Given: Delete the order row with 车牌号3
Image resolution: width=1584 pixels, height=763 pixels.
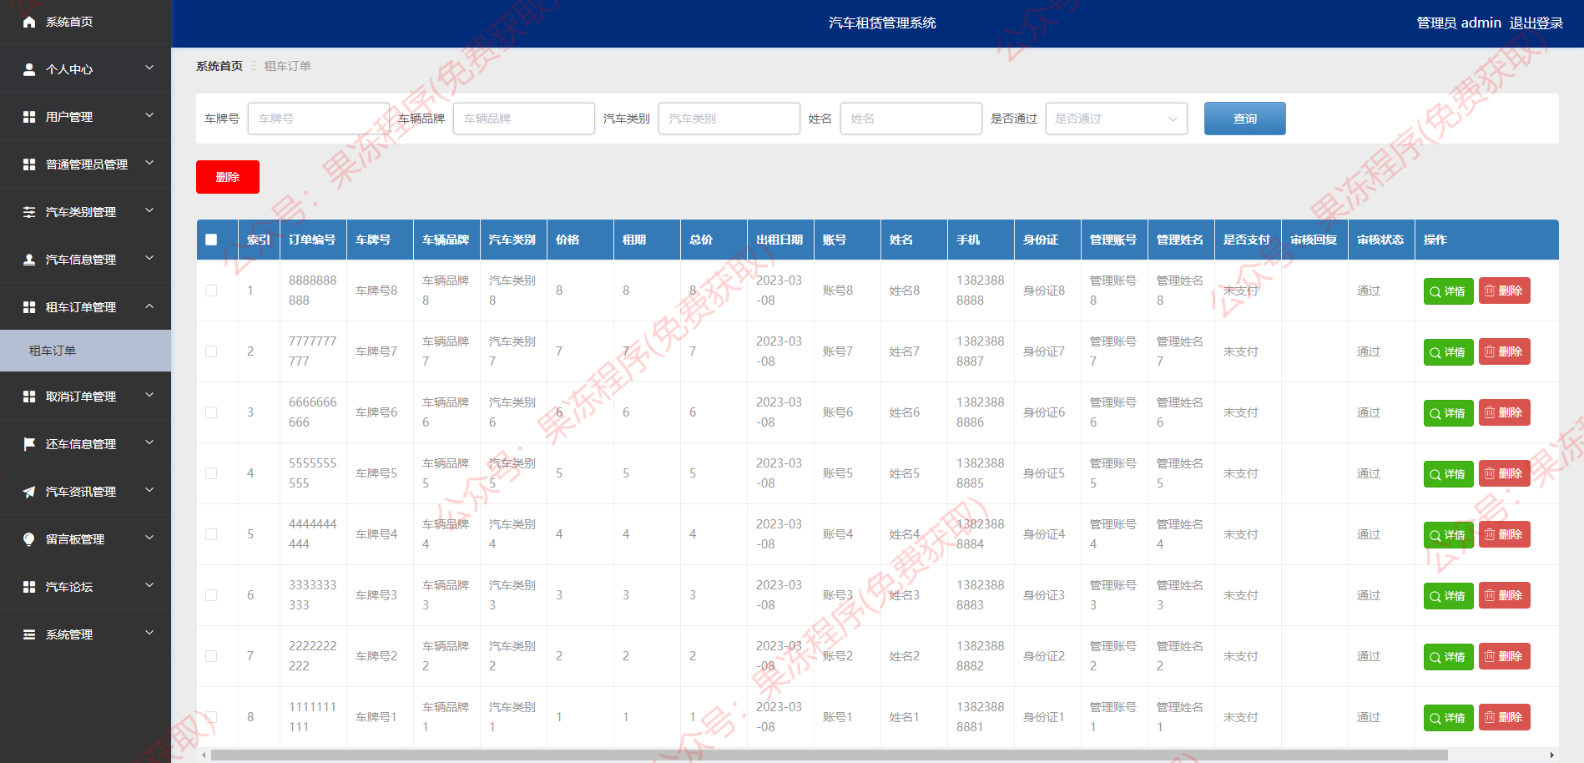Looking at the screenshot, I should [1504, 595].
